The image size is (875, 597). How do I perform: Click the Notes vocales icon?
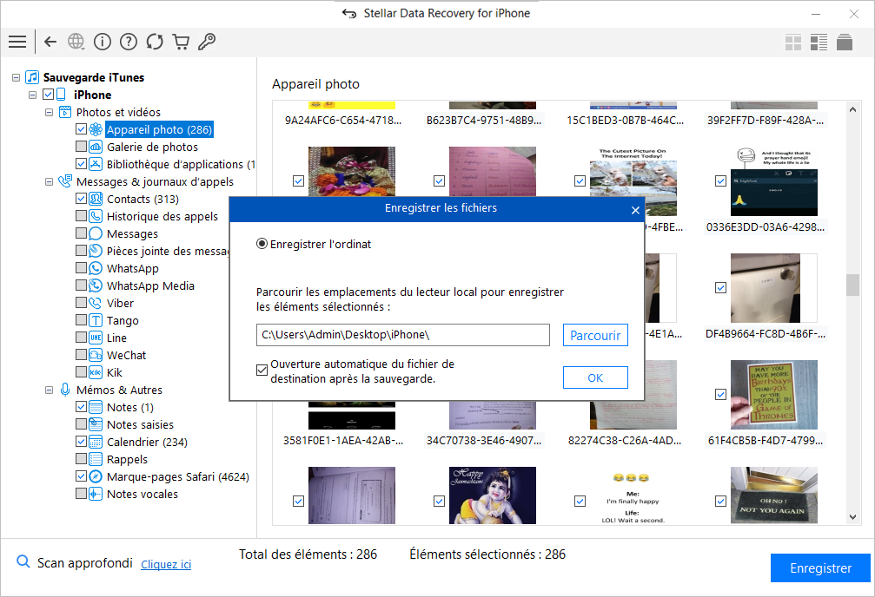click(x=96, y=494)
